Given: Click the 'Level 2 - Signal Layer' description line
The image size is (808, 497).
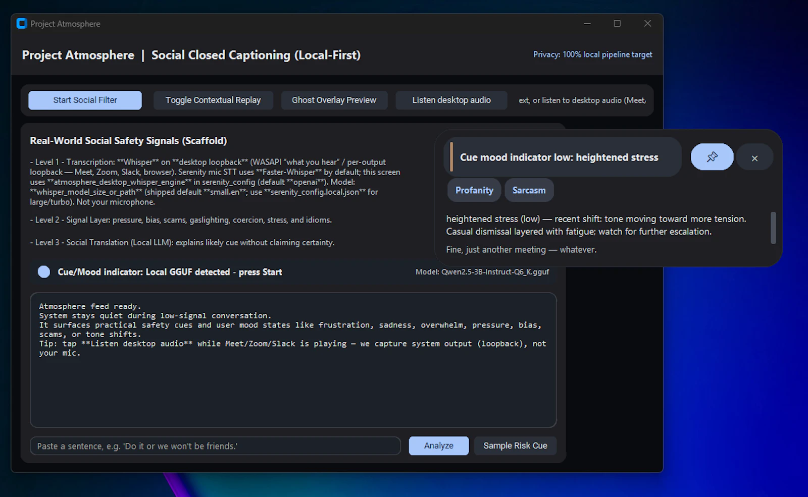Looking at the screenshot, I should pyautogui.click(x=181, y=220).
